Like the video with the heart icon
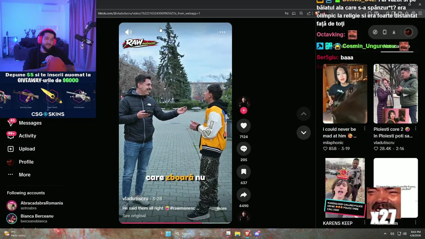Viewport: 425px width, 239px height. [x=244, y=125]
